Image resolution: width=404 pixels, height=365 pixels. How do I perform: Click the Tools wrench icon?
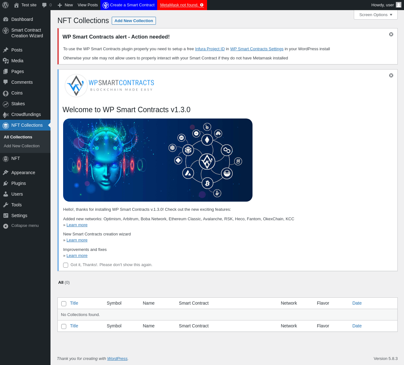[x=6, y=205]
